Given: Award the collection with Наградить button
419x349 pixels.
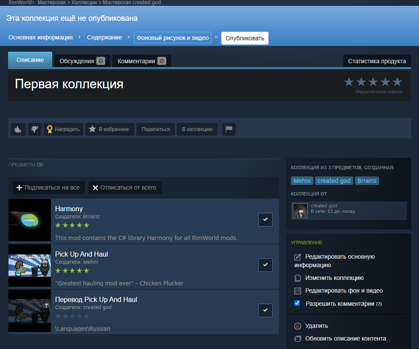Looking at the screenshot, I should [x=63, y=129].
